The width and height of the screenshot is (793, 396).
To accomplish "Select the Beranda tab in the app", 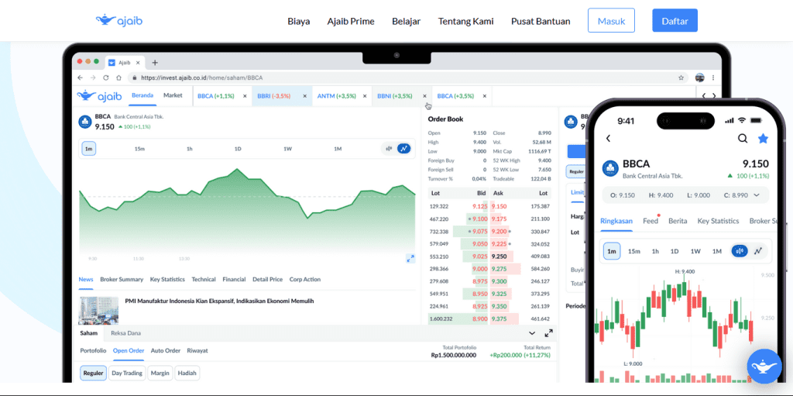I will pos(142,95).
